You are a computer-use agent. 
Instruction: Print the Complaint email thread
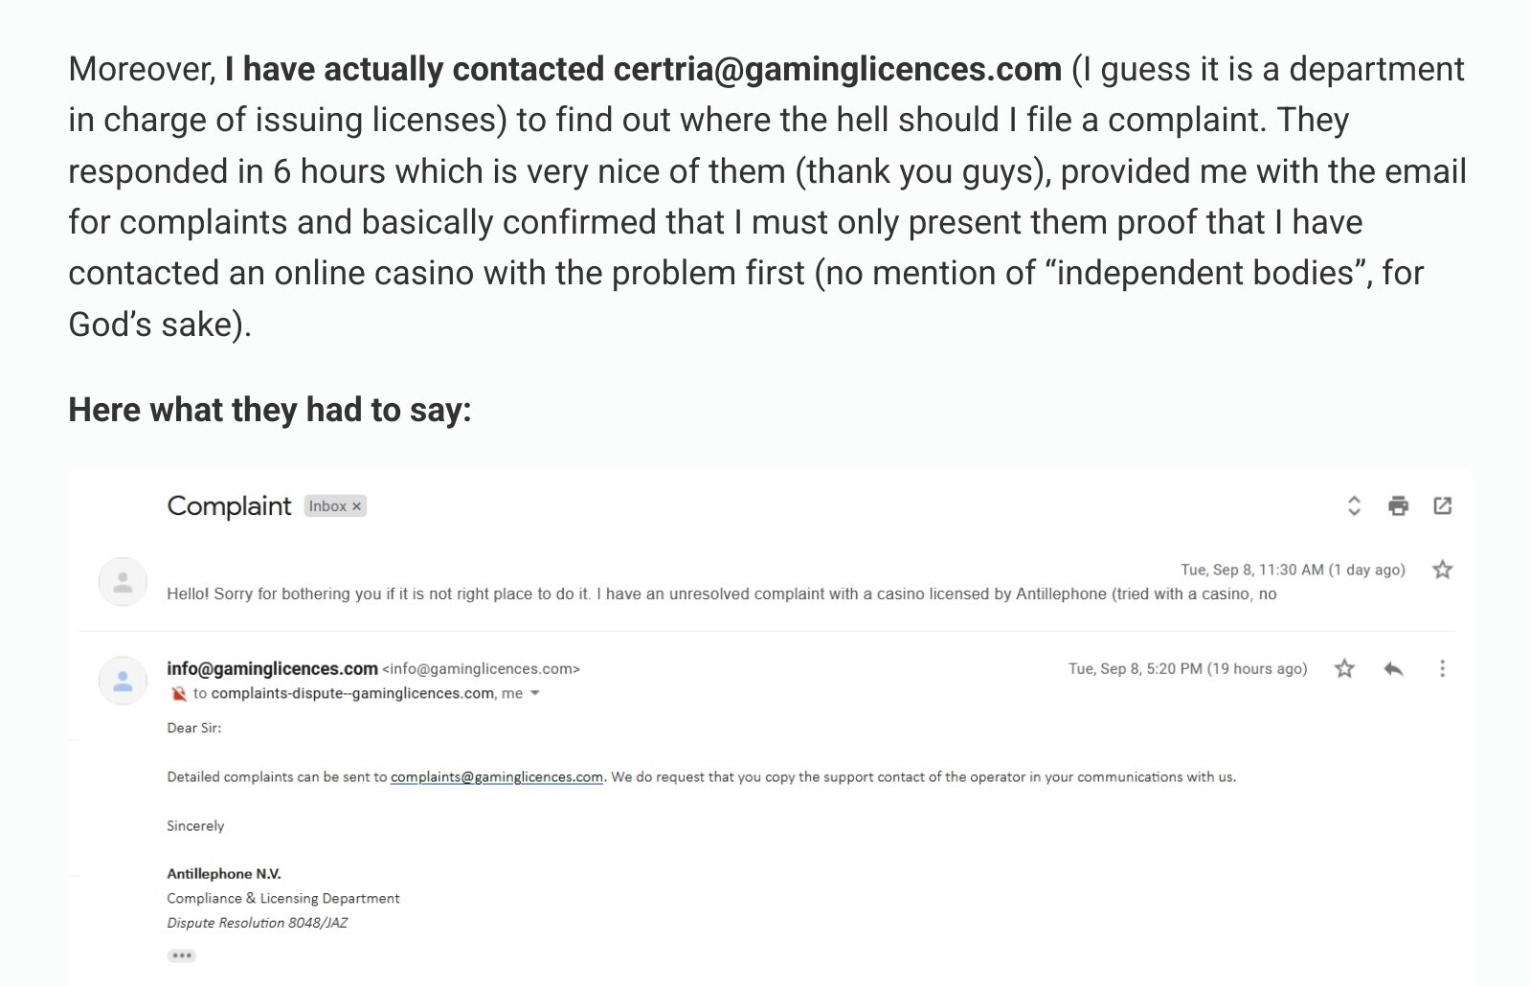click(1398, 505)
